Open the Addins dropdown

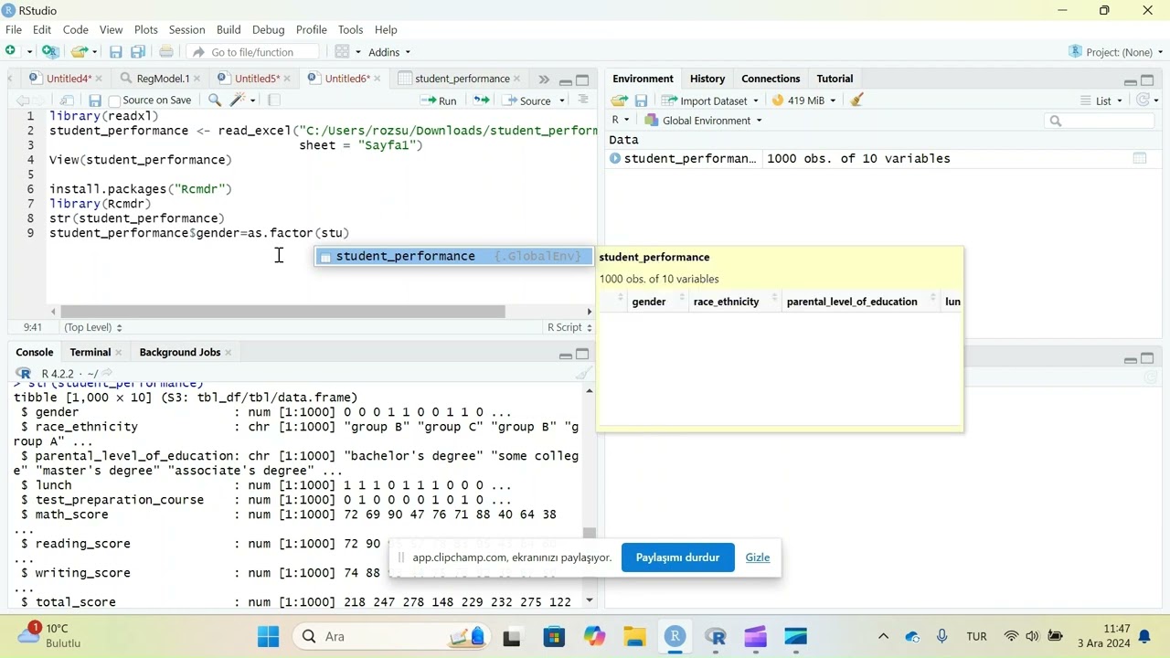pyautogui.click(x=389, y=52)
